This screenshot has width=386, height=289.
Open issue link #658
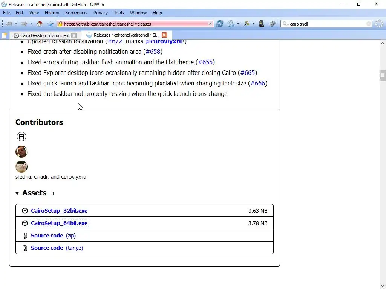point(153,52)
